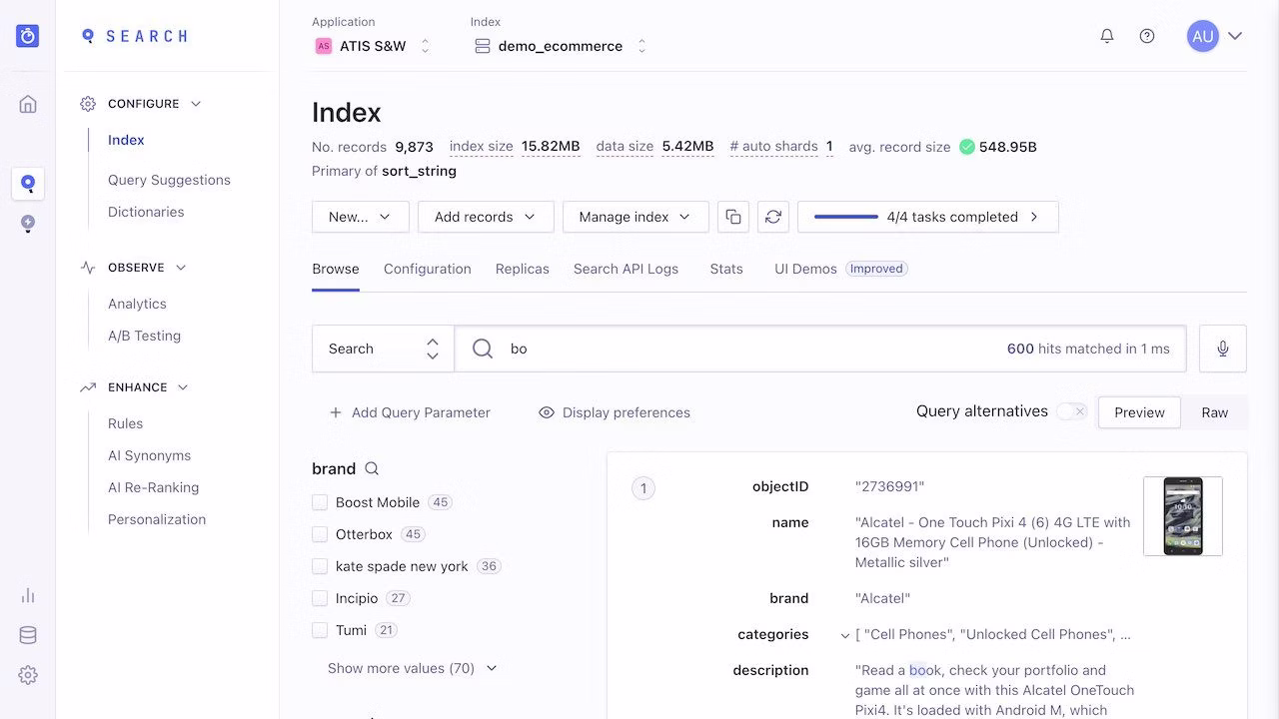Check the Otterbox brand checkbox
Screen dimensions: 1279x719
[320, 533]
